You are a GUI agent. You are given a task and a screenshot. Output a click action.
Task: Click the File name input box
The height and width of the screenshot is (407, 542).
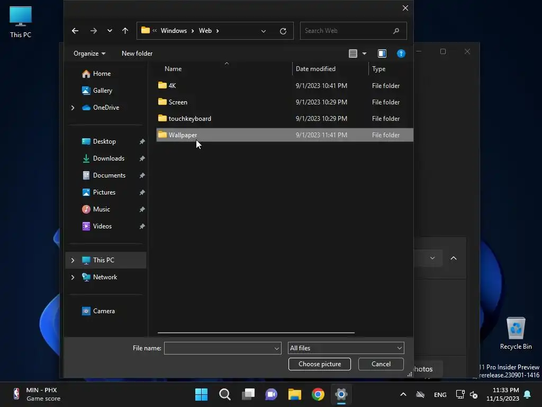219,348
